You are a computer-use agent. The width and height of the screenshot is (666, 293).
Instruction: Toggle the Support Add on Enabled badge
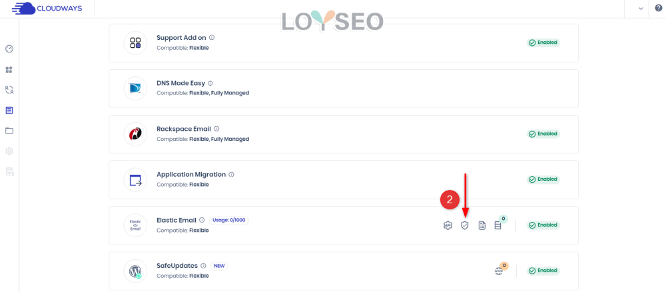543,43
